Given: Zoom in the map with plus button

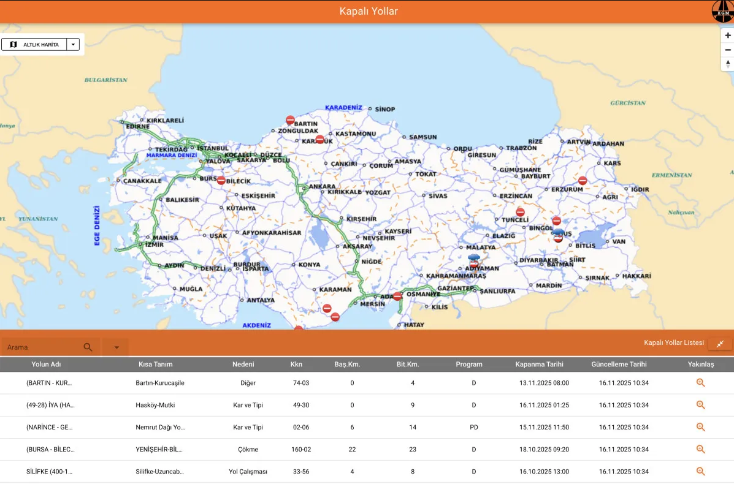Looking at the screenshot, I should point(728,36).
